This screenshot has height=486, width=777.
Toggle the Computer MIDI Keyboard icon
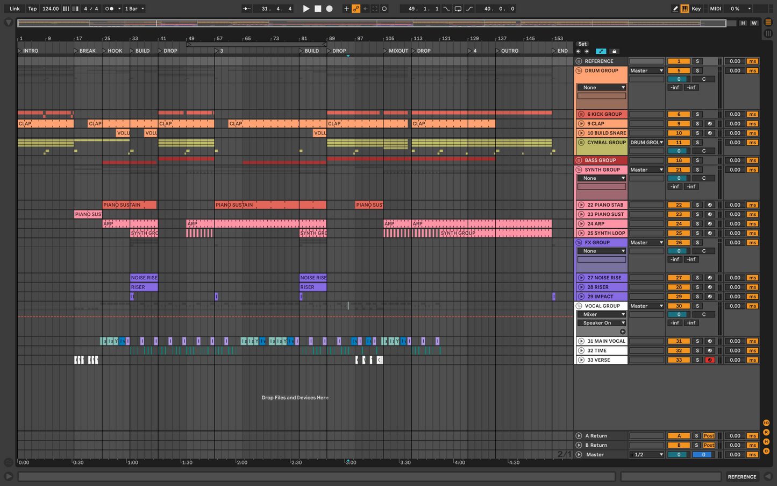coord(685,9)
